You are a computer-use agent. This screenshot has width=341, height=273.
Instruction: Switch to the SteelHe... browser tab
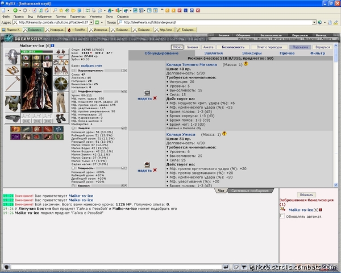tap(77, 30)
